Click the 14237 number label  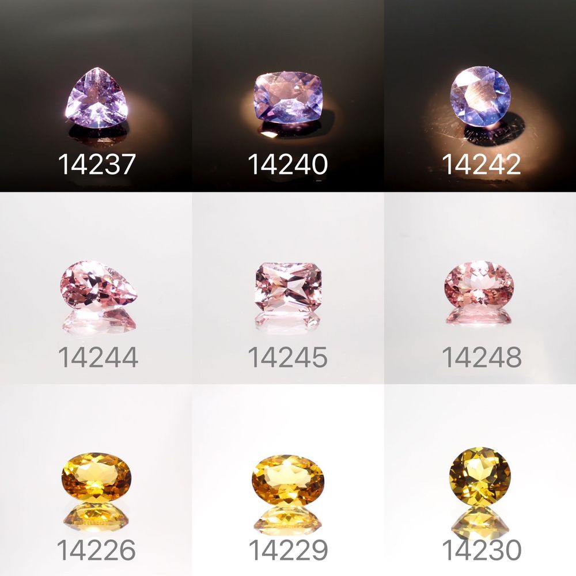(97, 164)
